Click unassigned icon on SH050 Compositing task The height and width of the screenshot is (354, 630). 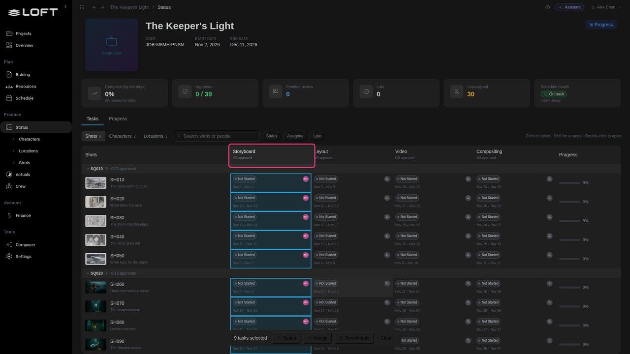coord(549,255)
